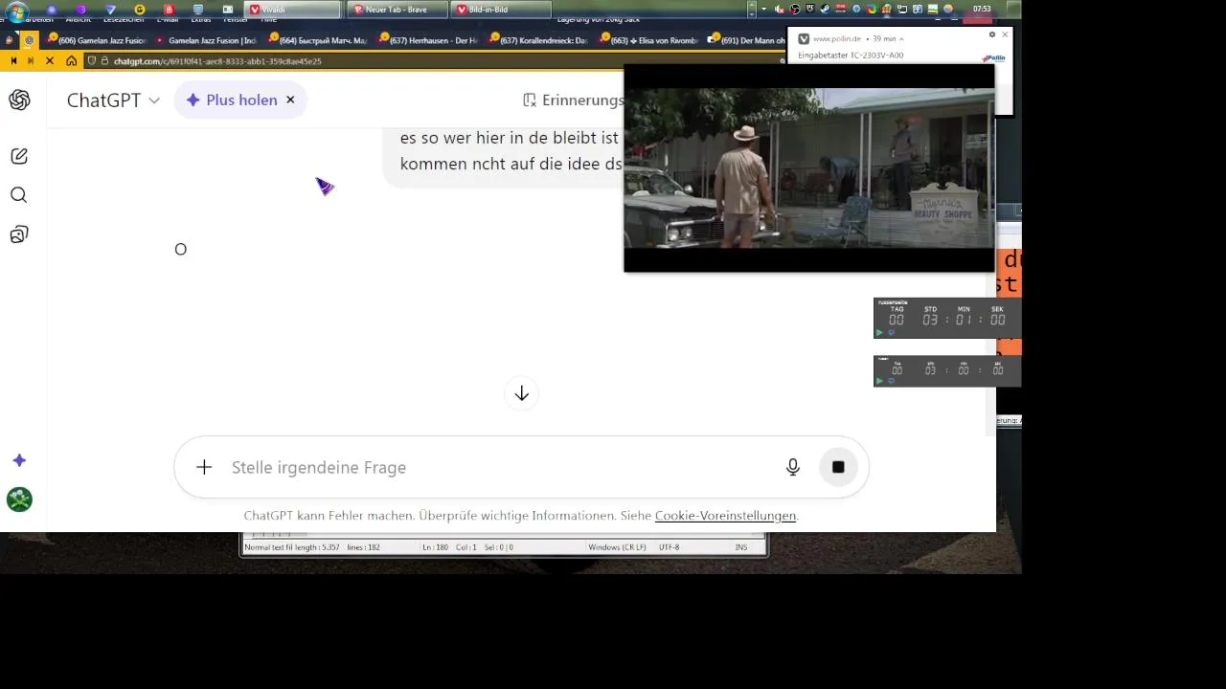1226x689 pixels.
Task: Switch to the Gamelan Jazz Fusion | Ind tab
Action: point(206,40)
